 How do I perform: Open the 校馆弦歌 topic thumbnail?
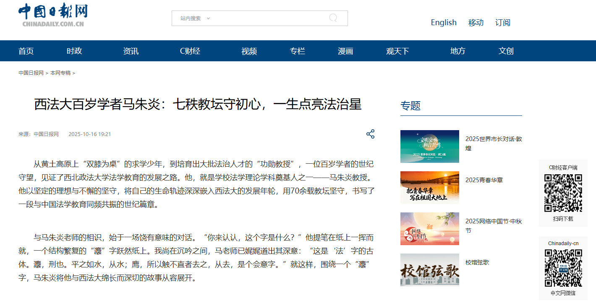coord(429,270)
